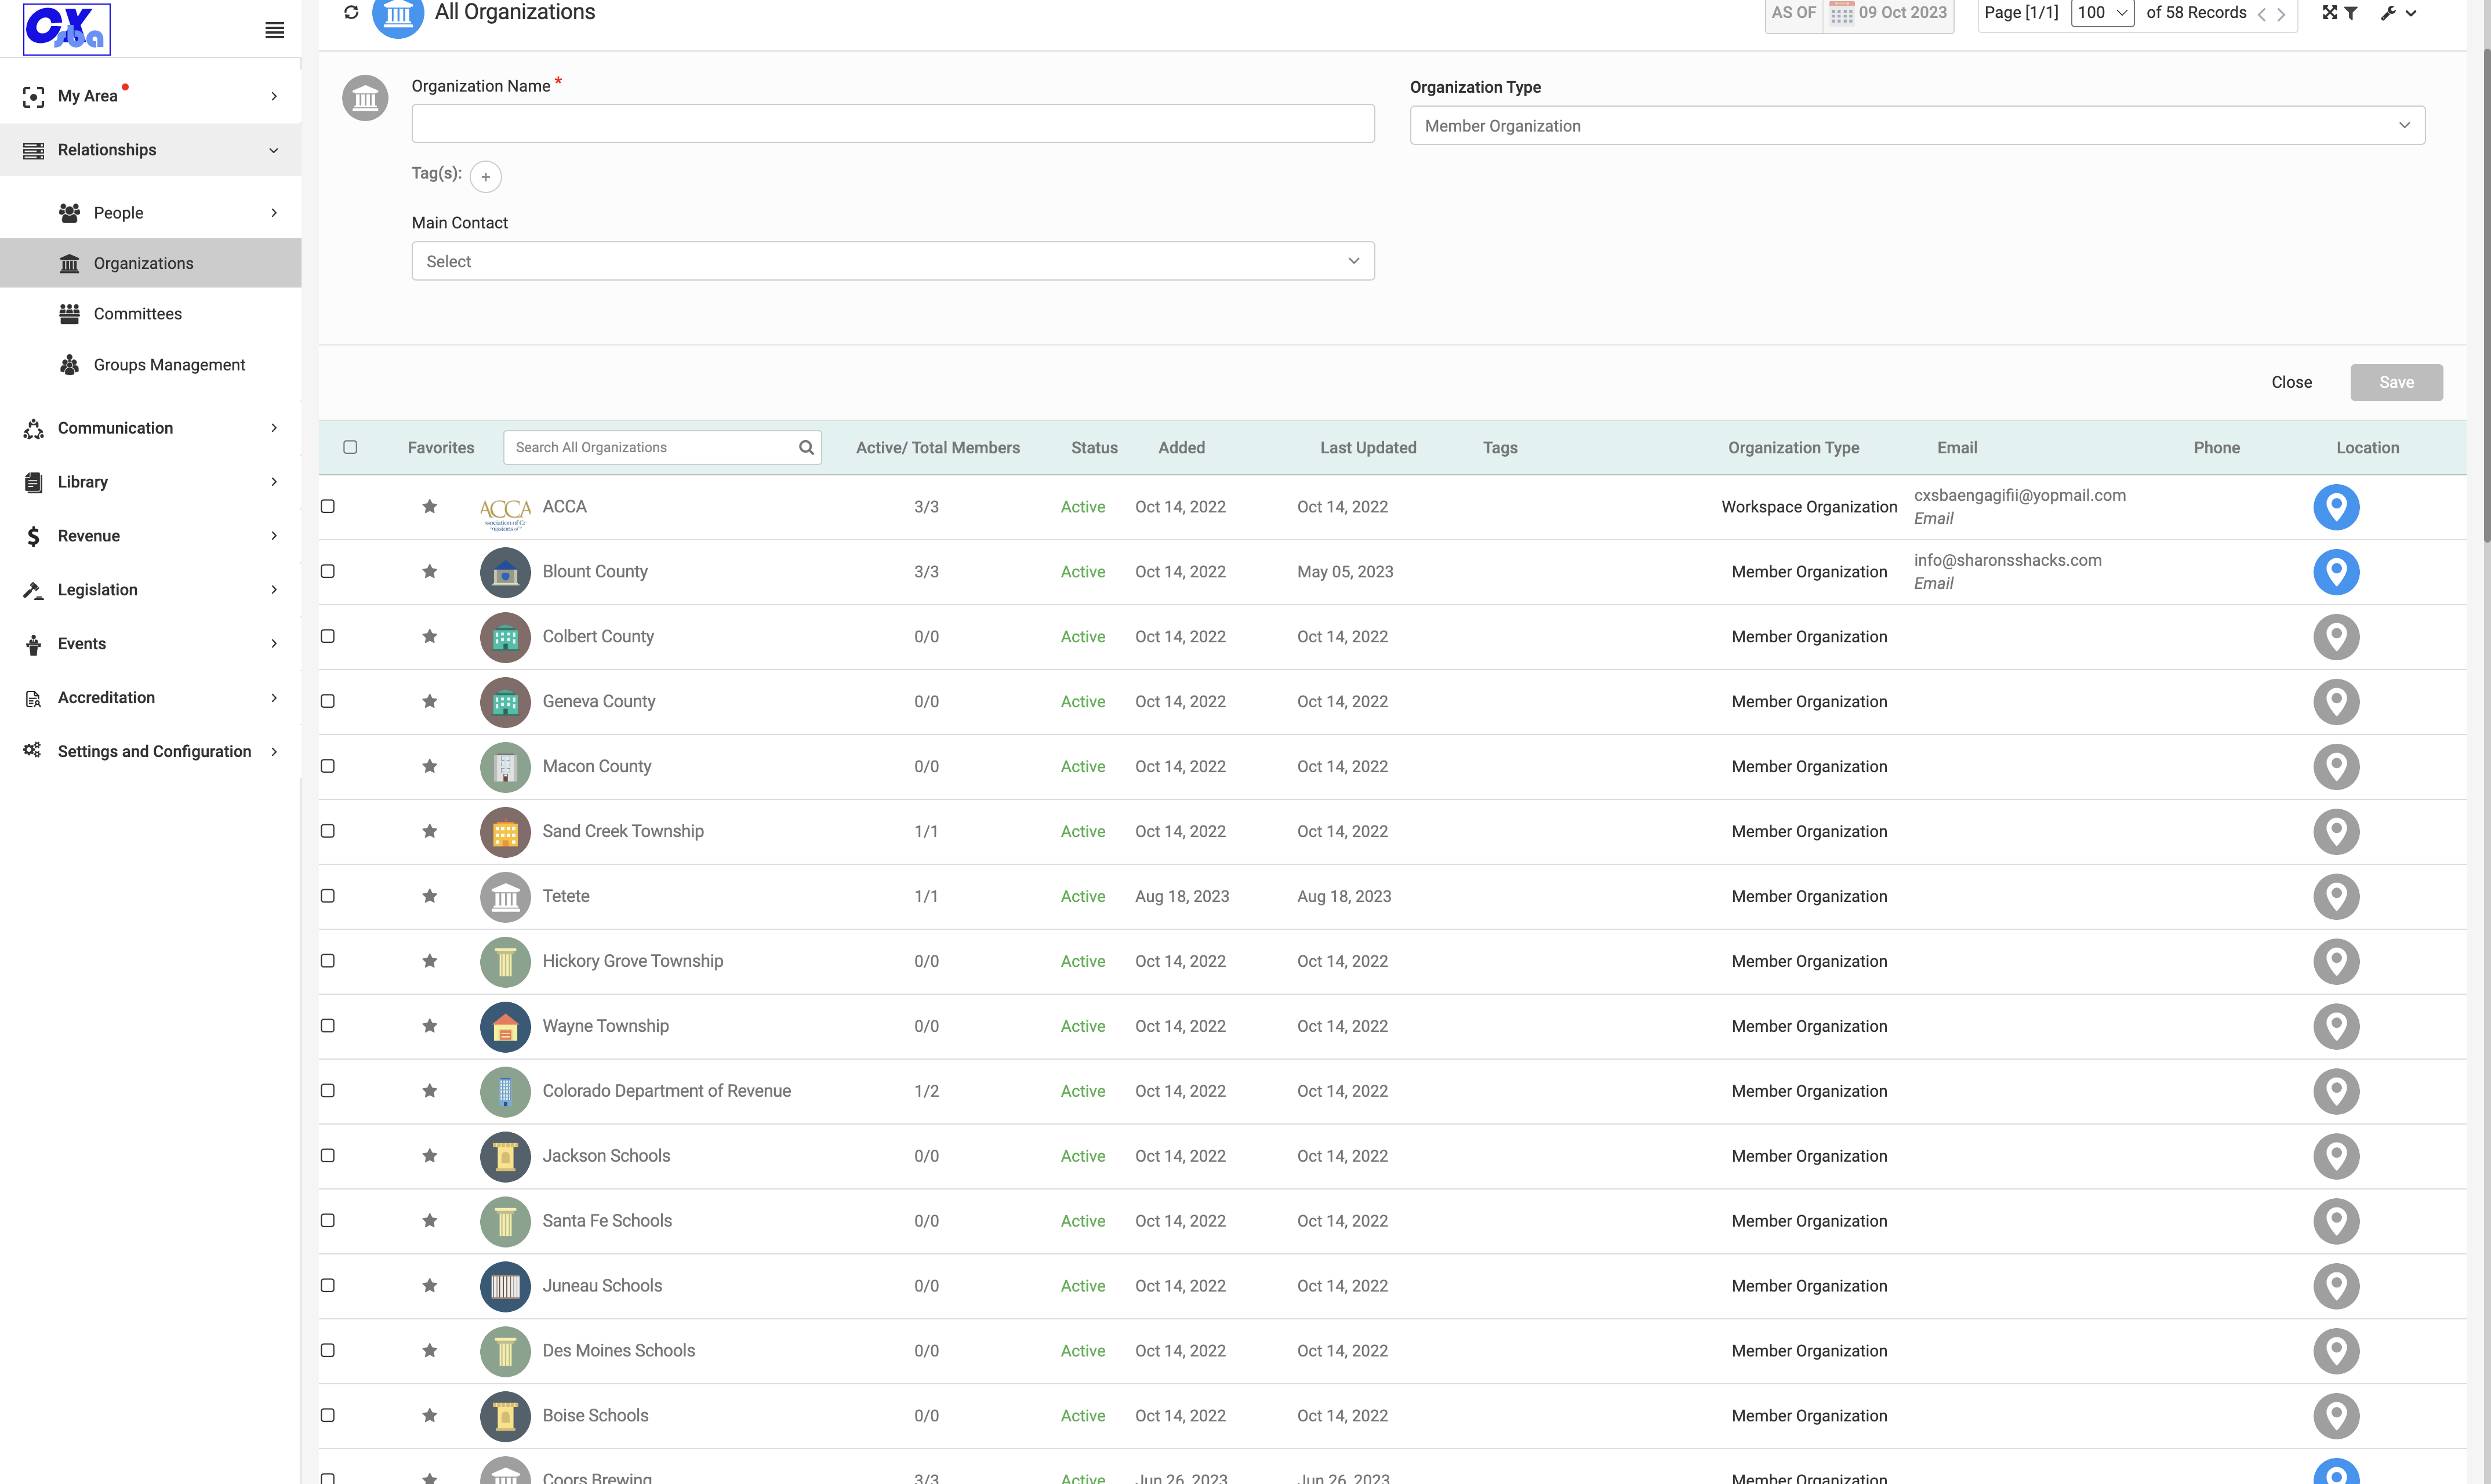Screen dimensions: 2491x1484
Task: Toggle the hamburger menu icon in sidebar
Action: pyautogui.click(x=274, y=30)
